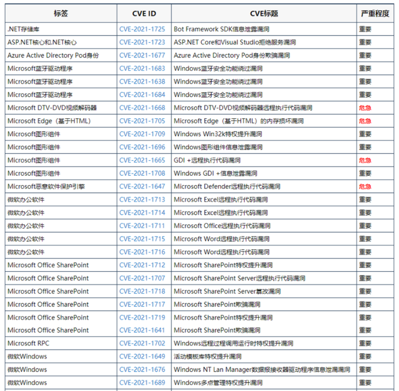The width and height of the screenshot is (399, 391).
Task: Click the 严重程度 column header
Action: (375, 14)
